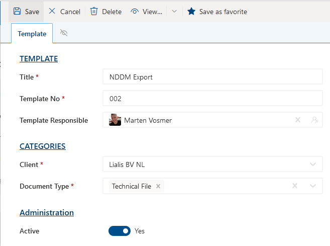Expand the Client dropdown
The height and width of the screenshot is (246, 330).
coord(313,165)
